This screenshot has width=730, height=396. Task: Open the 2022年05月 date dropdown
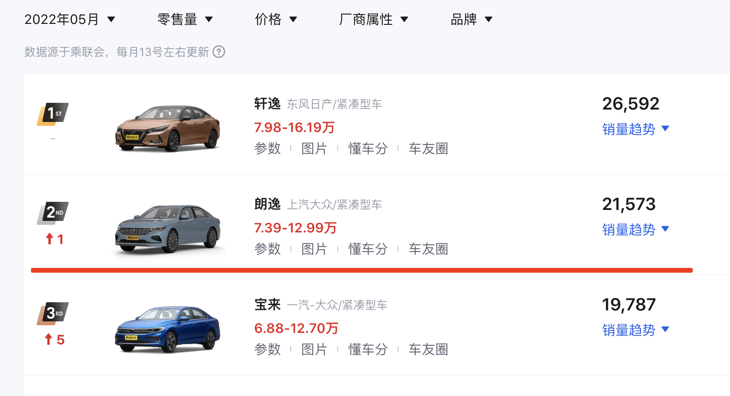click(70, 20)
